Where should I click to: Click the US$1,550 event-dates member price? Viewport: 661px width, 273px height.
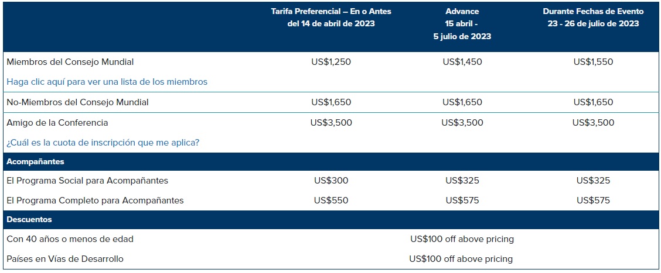(593, 62)
